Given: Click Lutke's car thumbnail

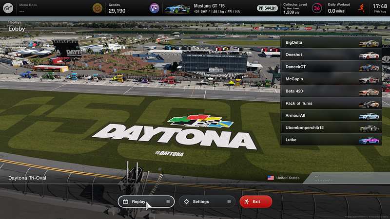Looking at the screenshot, I should tap(369, 141).
